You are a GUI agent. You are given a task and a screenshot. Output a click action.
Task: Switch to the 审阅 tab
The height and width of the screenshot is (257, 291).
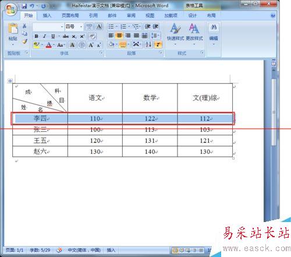131,16
